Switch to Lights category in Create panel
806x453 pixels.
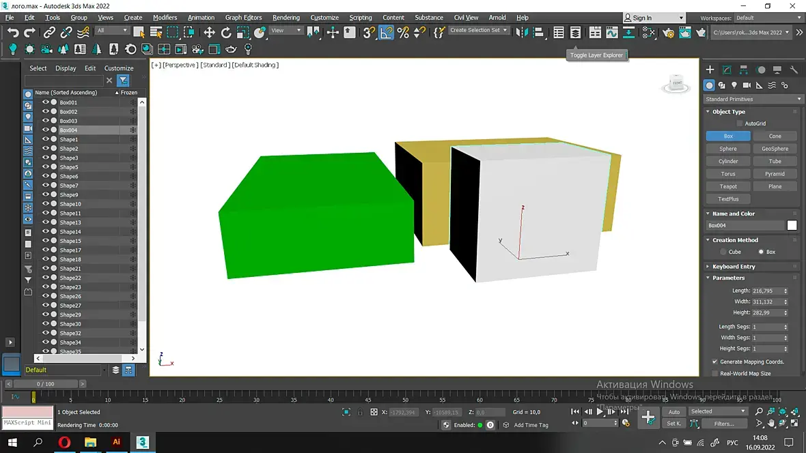[734, 85]
